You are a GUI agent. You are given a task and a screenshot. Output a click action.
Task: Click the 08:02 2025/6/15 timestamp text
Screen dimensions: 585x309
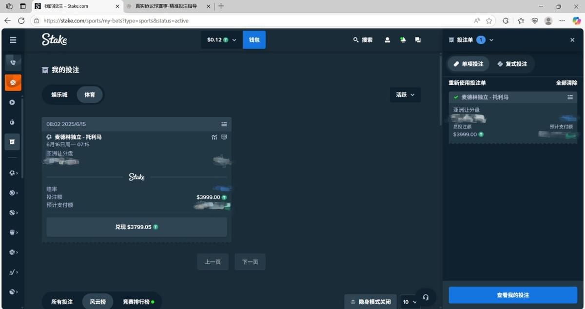(x=66, y=124)
